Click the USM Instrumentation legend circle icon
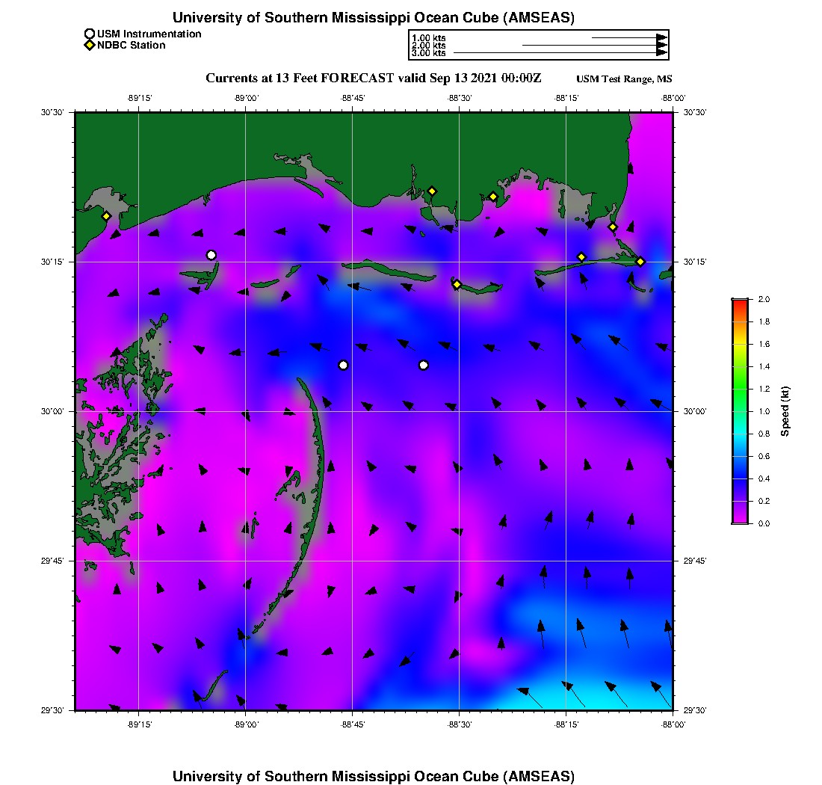 coord(90,34)
